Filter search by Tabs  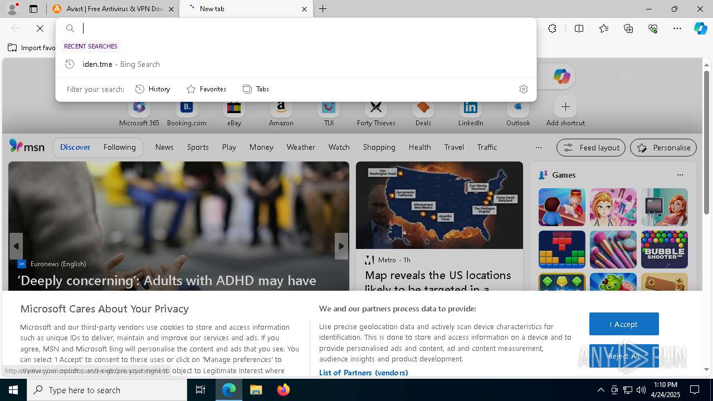coord(256,89)
